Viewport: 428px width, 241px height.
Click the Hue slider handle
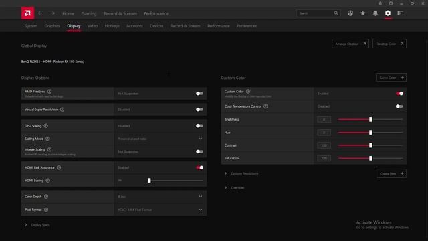pos(370,133)
